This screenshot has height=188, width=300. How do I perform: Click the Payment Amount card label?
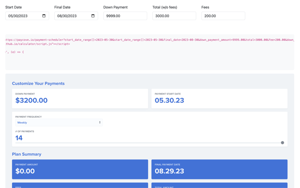click(26, 165)
